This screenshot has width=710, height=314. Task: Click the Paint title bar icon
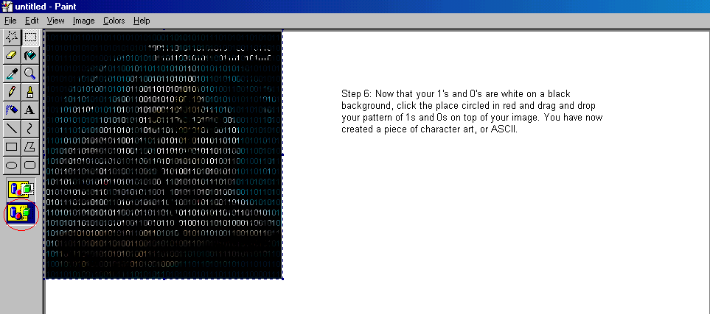7,7
